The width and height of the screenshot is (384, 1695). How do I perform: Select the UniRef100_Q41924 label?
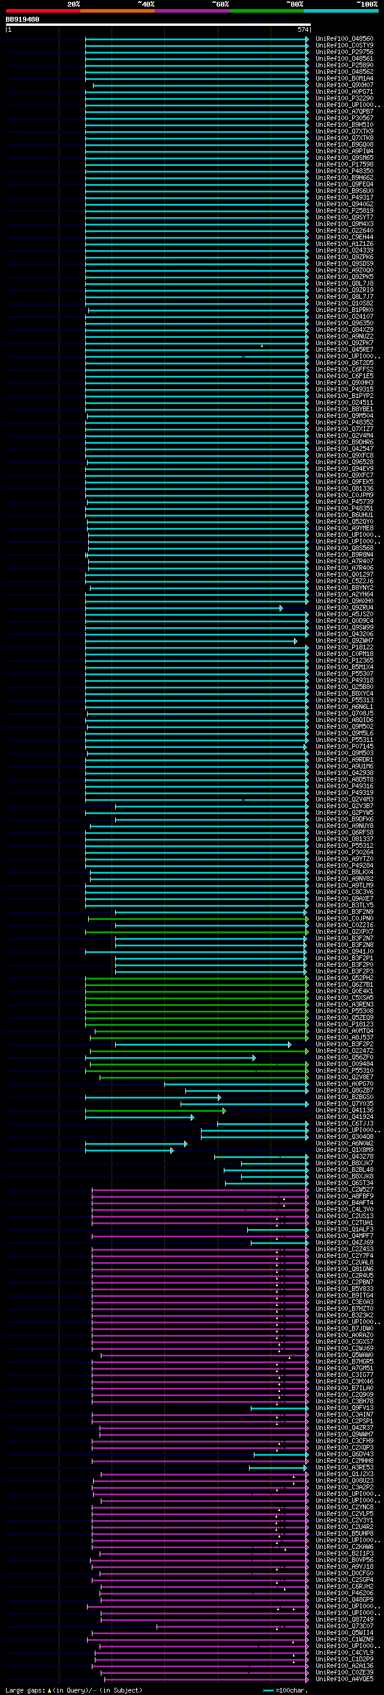(x=344, y=1117)
